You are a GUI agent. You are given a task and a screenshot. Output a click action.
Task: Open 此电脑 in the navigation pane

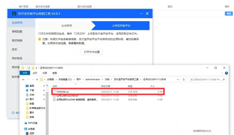[31, 129]
